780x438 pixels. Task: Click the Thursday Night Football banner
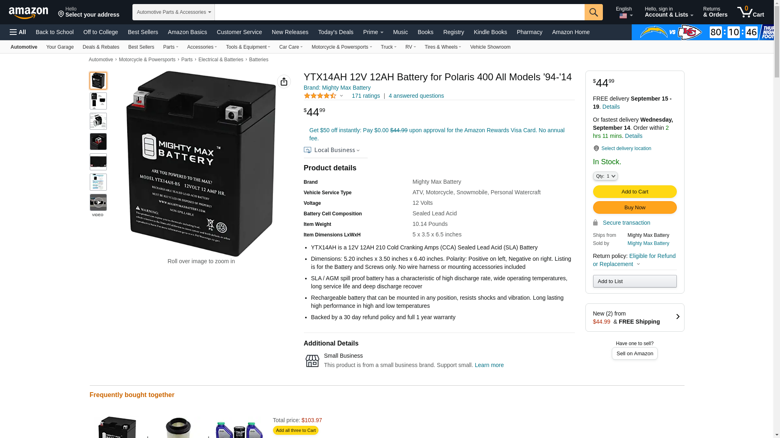tap(702, 32)
